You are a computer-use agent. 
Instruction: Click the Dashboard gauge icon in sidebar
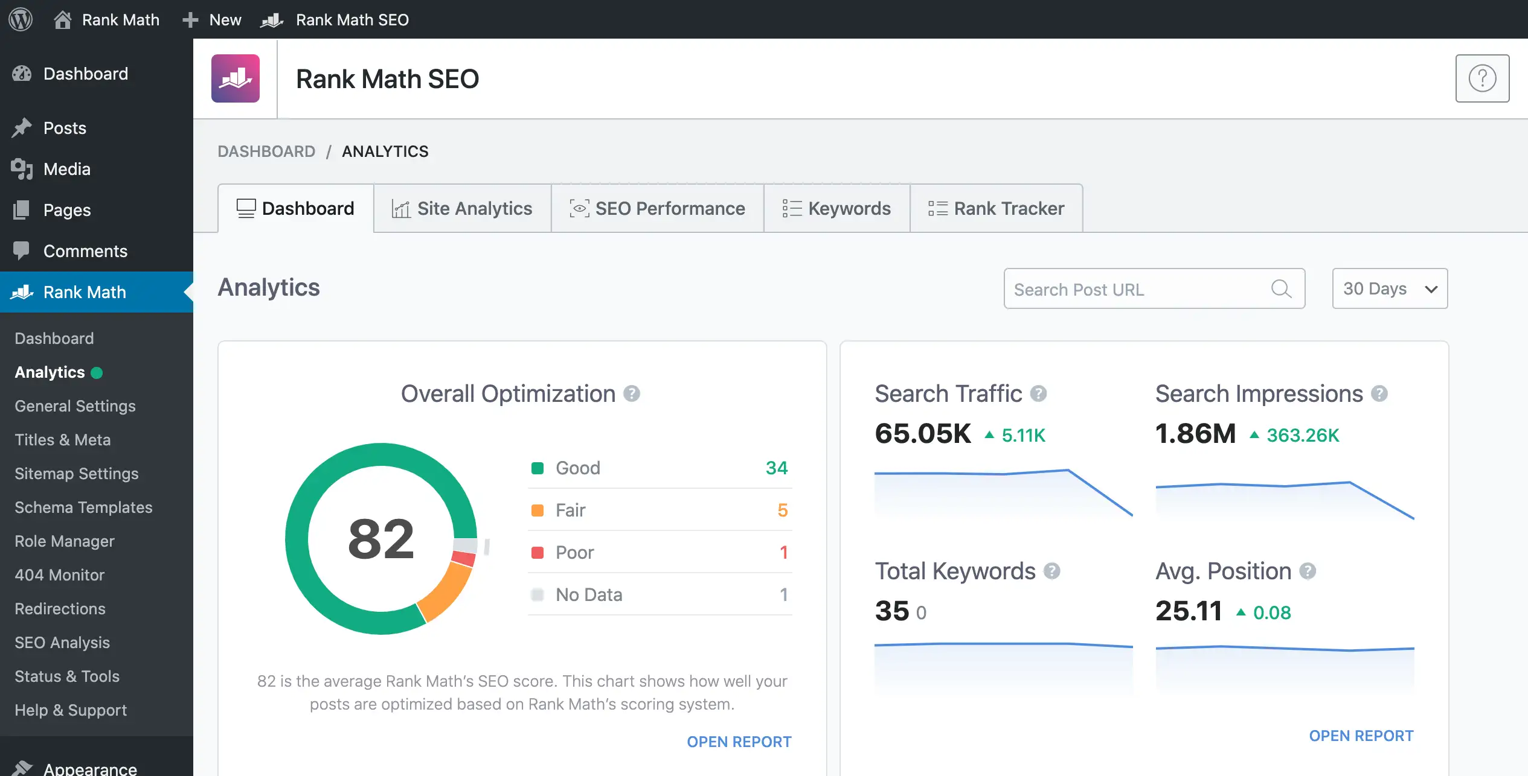(x=22, y=74)
